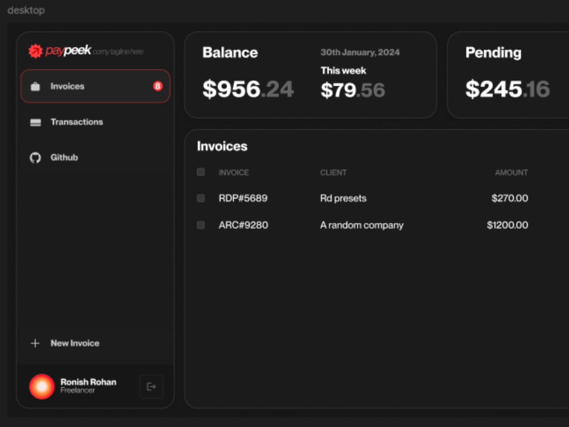Click the Invoices table section heading
Screen dimensions: 569x427
point(222,146)
